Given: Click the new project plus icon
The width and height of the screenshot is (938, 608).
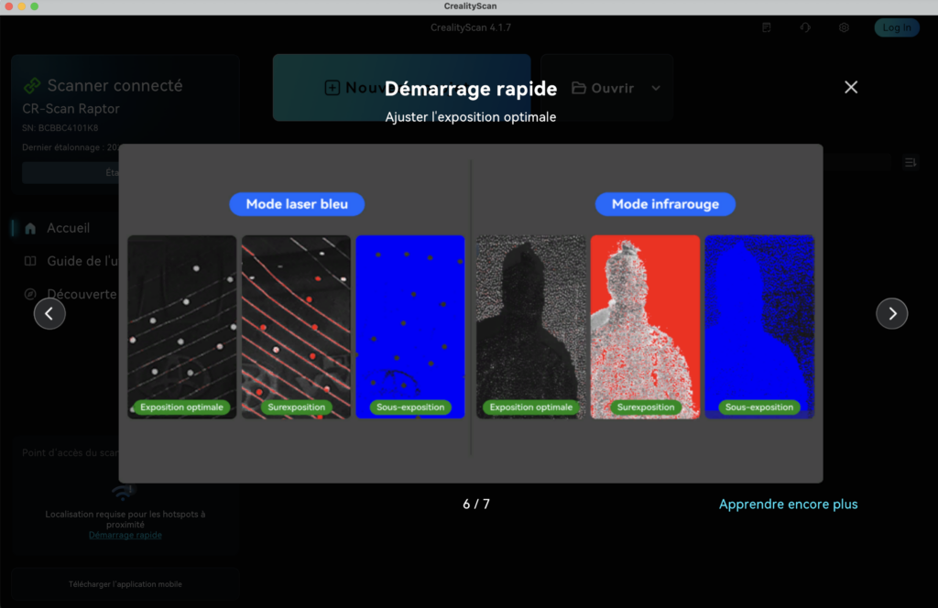Looking at the screenshot, I should [332, 88].
